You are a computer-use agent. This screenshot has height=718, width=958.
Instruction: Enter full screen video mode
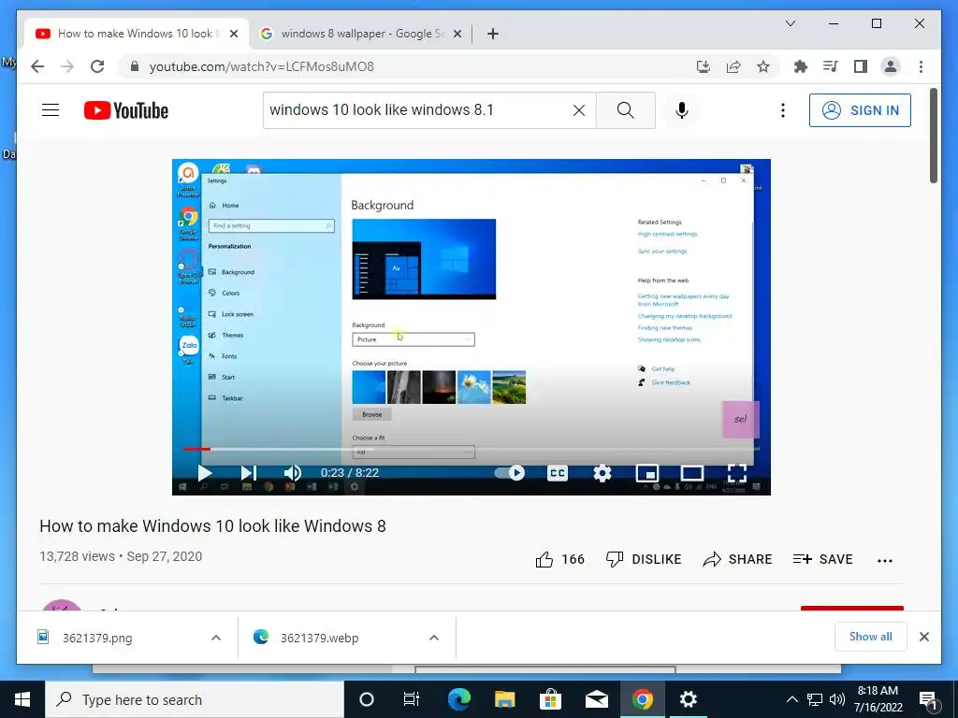737,473
